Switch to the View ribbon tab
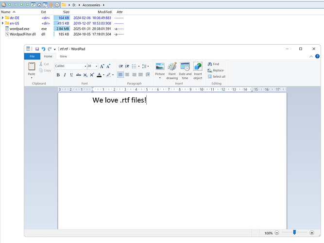Image resolution: width=324 pixels, height=243 pixels. (x=64, y=56)
